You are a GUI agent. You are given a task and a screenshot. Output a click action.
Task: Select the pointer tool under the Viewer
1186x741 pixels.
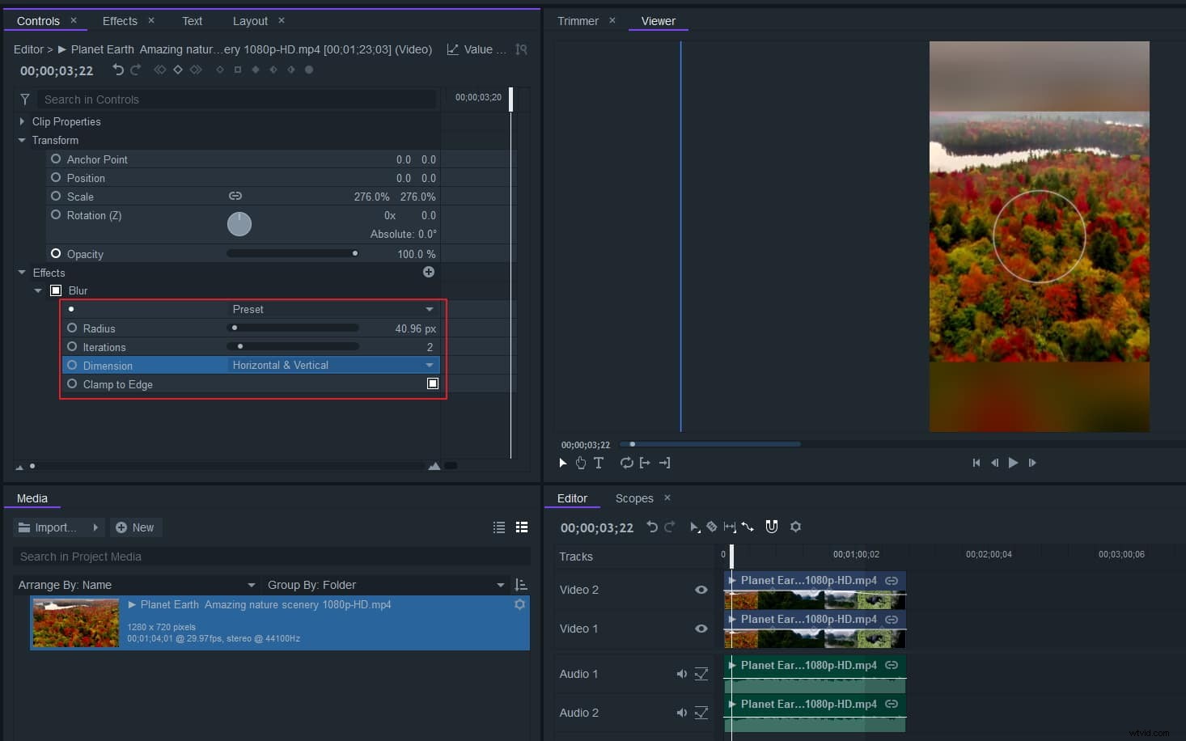pos(562,463)
